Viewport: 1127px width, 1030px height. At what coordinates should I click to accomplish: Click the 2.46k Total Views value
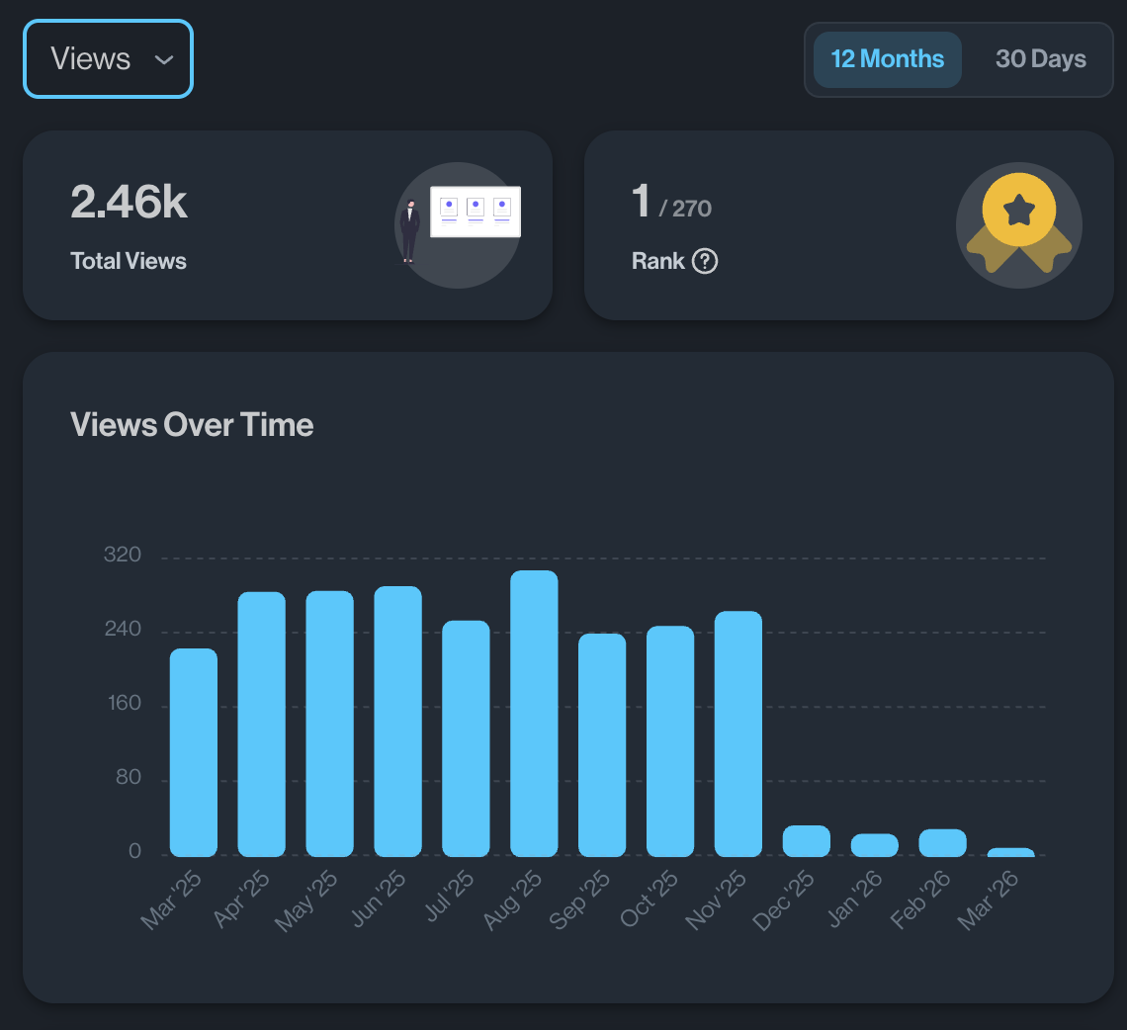tap(129, 200)
